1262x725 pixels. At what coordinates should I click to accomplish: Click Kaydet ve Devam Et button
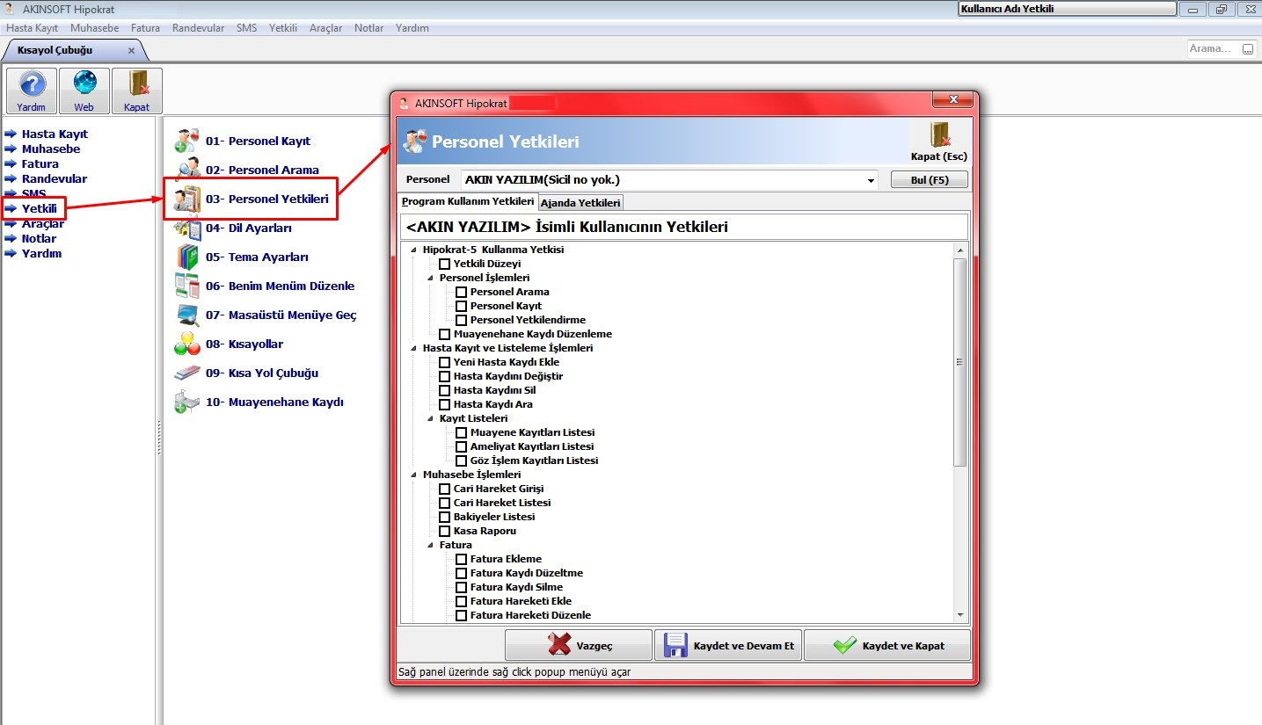(728, 645)
